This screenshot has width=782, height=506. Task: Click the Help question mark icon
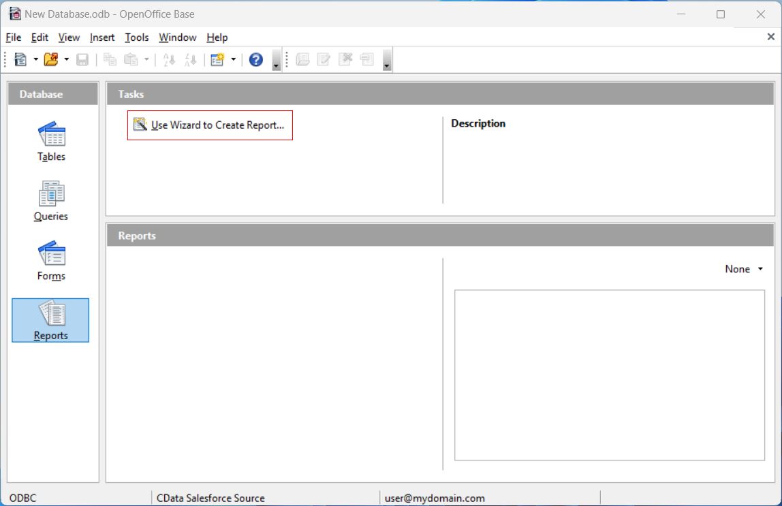pos(256,60)
